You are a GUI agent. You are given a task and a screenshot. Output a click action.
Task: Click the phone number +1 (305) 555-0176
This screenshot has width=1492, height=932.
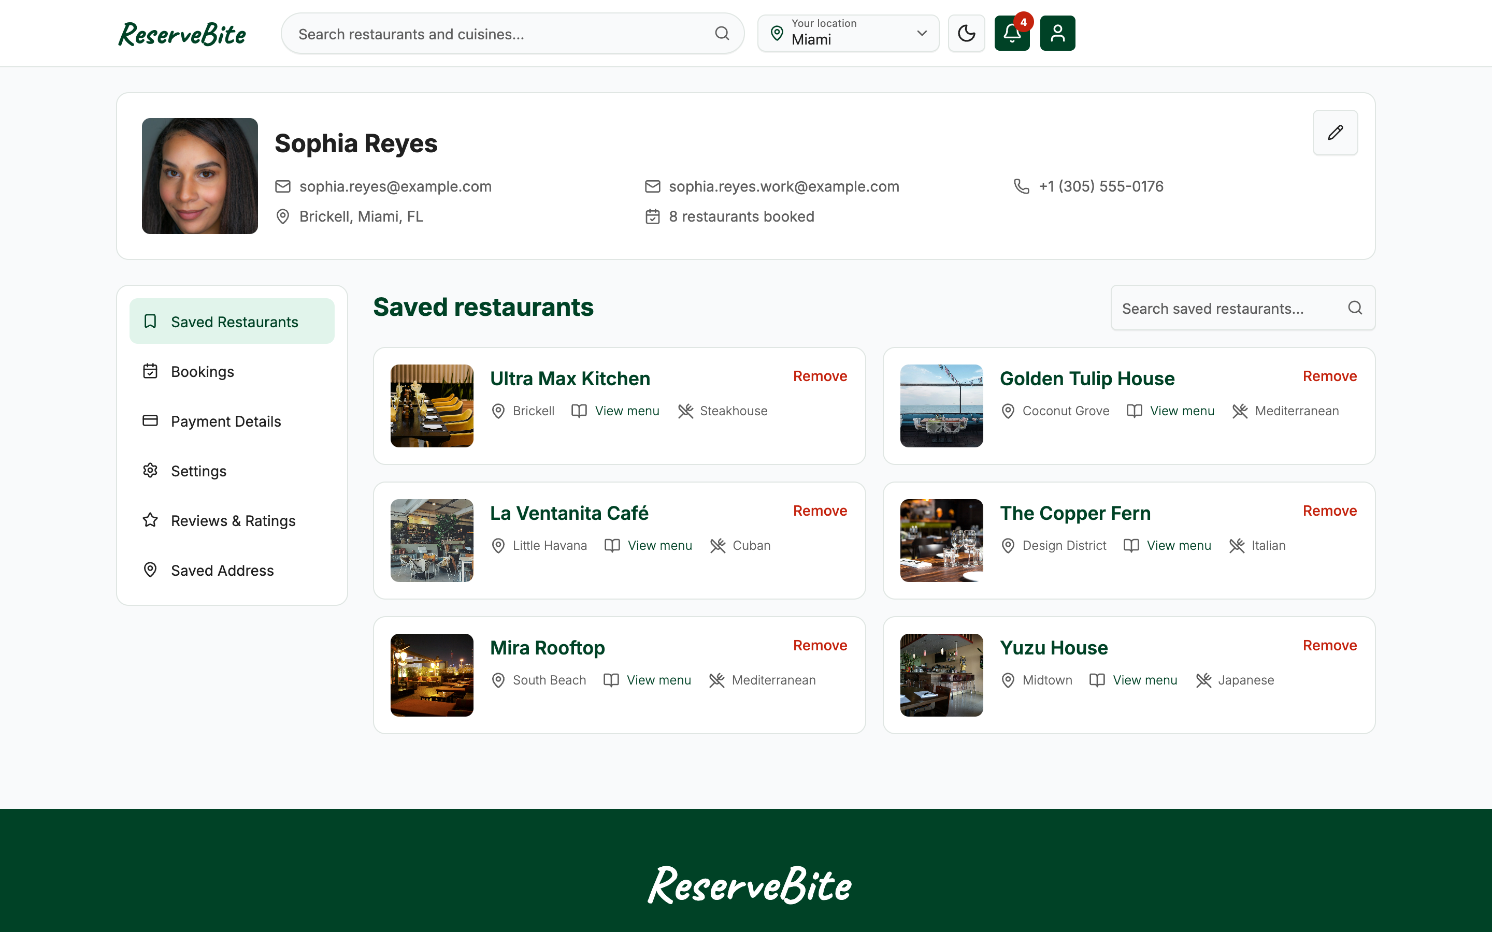click(1101, 186)
